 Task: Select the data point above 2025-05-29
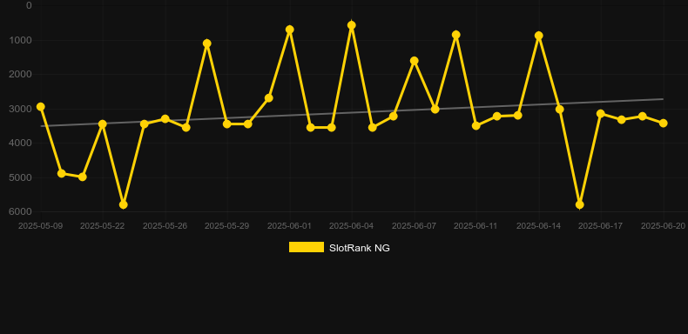coord(226,124)
